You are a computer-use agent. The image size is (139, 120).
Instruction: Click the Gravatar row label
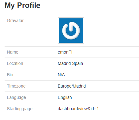[15, 21]
